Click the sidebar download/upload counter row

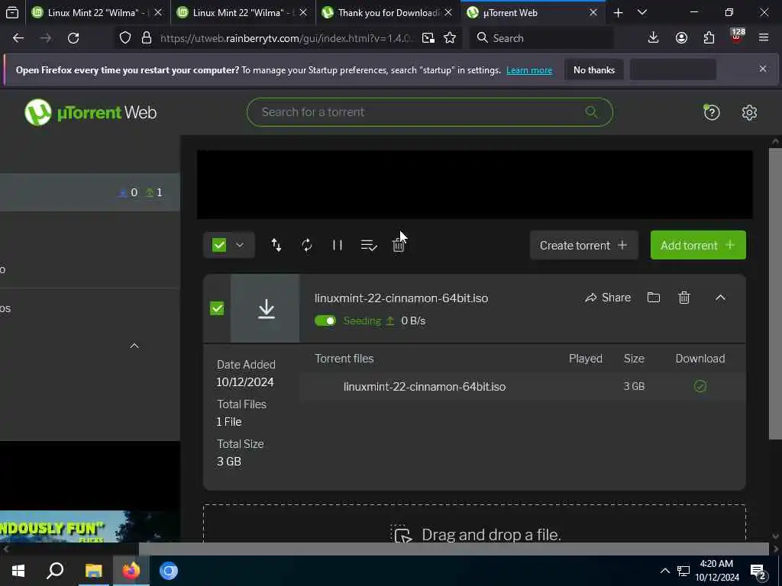tap(90, 192)
